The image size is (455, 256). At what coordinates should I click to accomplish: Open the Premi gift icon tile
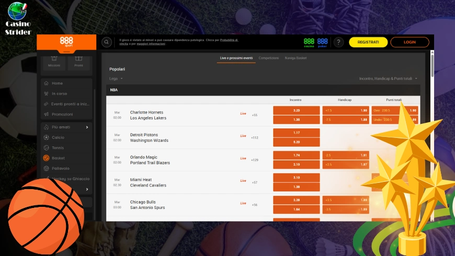(78, 62)
